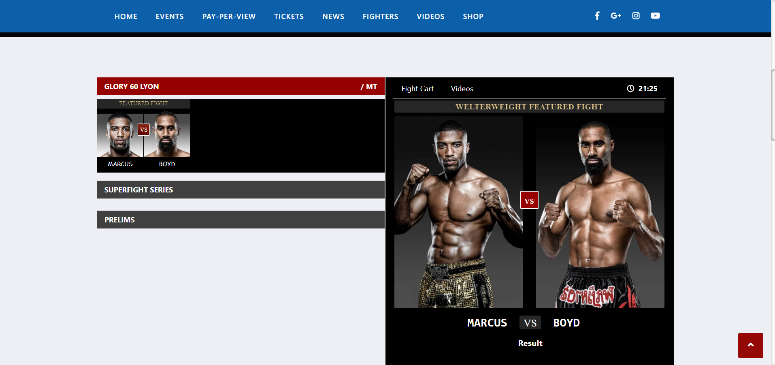Click the FEATURED FIGHT label above thumbnails
Screen dimensions: 775x365
[x=143, y=103]
